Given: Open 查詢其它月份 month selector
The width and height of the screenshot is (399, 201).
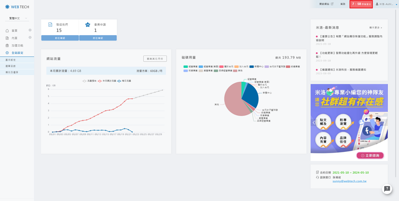Looking at the screenshot, I should (x=155, y=59).
